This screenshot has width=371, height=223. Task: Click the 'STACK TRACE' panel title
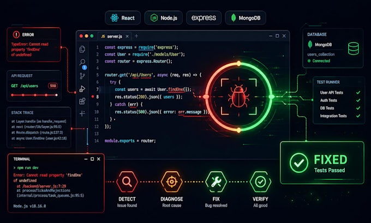pyautogui.click(x=22, y=112)
